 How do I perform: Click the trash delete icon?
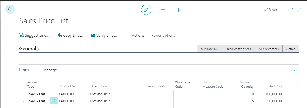pos(180,10)
